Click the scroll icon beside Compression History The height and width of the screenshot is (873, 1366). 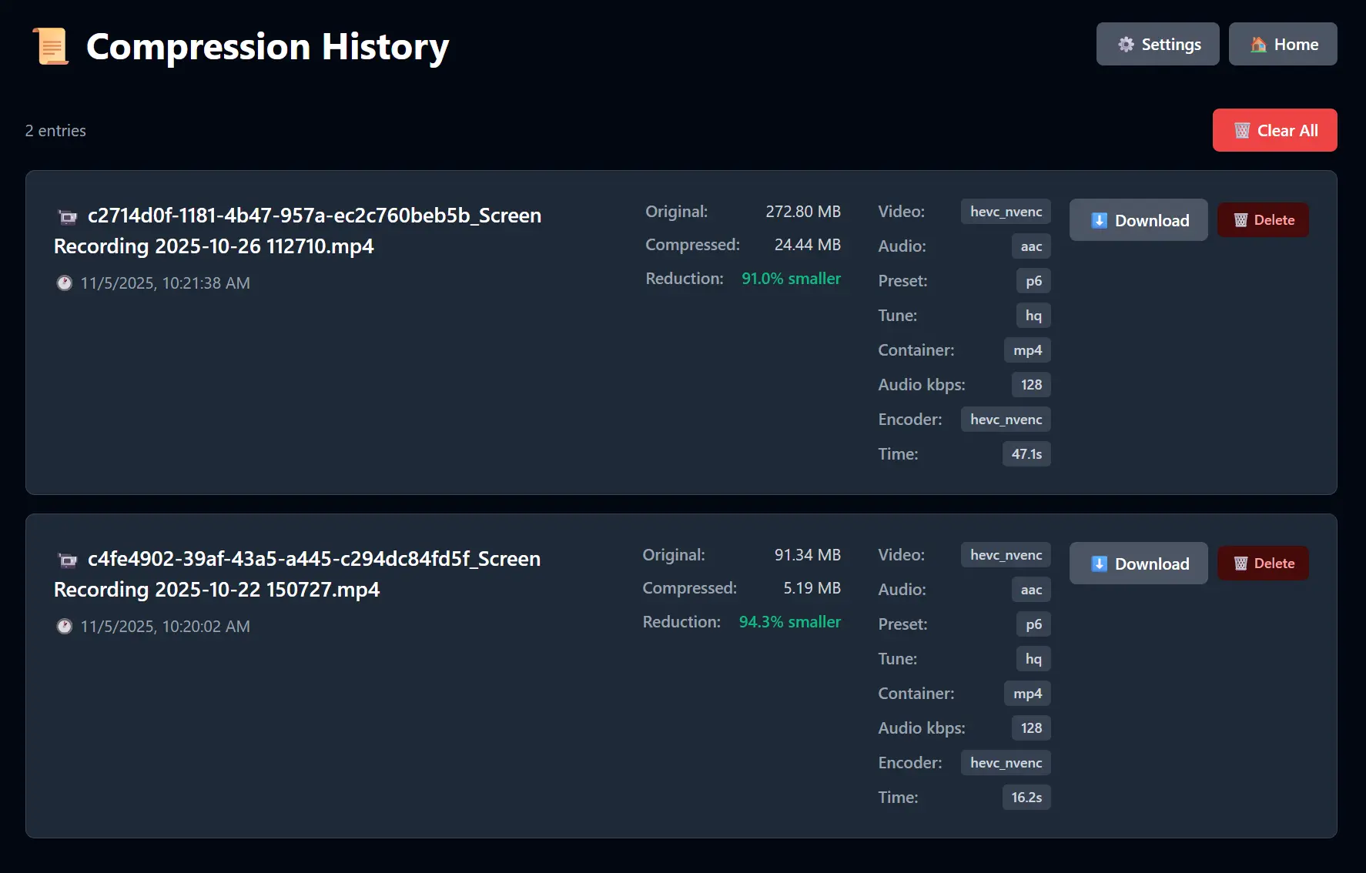(51, 46)
